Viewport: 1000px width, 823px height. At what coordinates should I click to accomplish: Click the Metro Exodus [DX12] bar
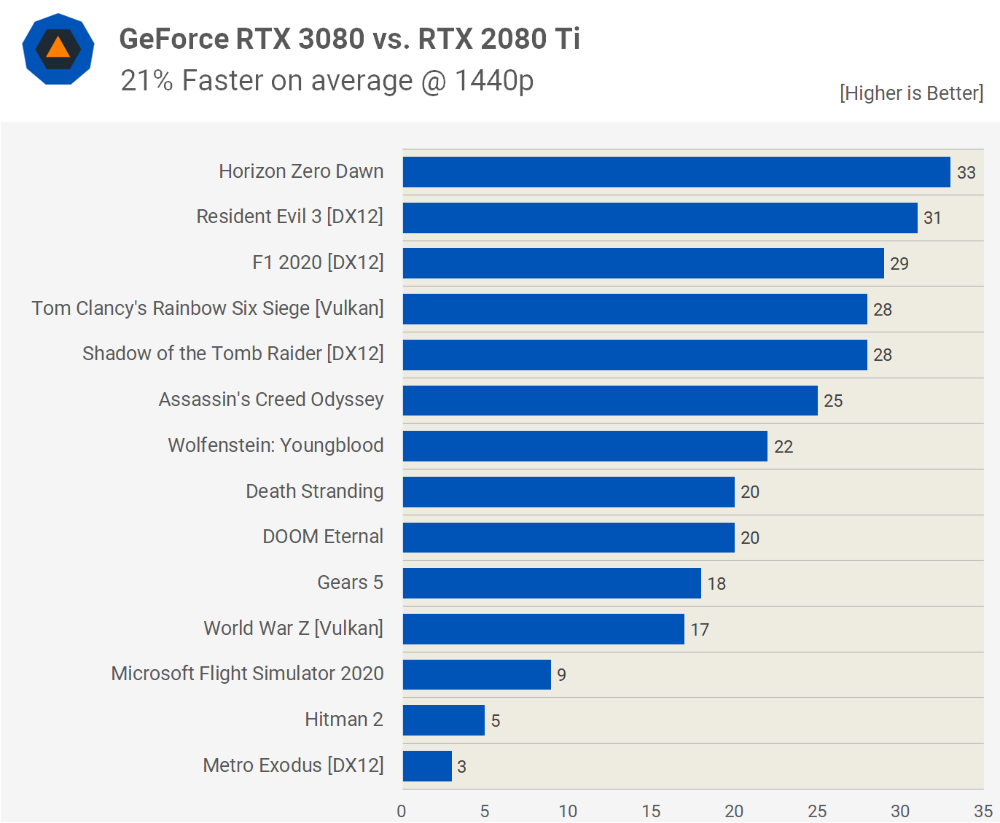427,766
